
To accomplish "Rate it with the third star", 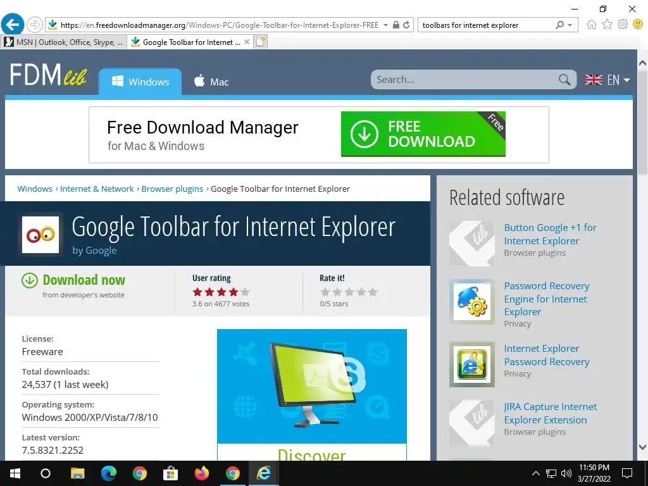I will [x=349, y=292].
